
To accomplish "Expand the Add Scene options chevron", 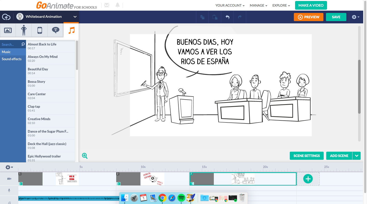I will coord(357,156).
